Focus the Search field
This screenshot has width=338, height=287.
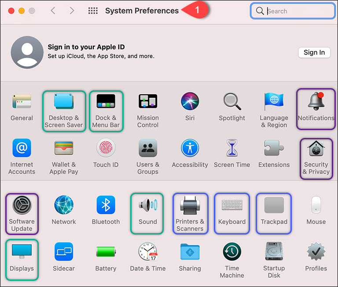[293, 11]
